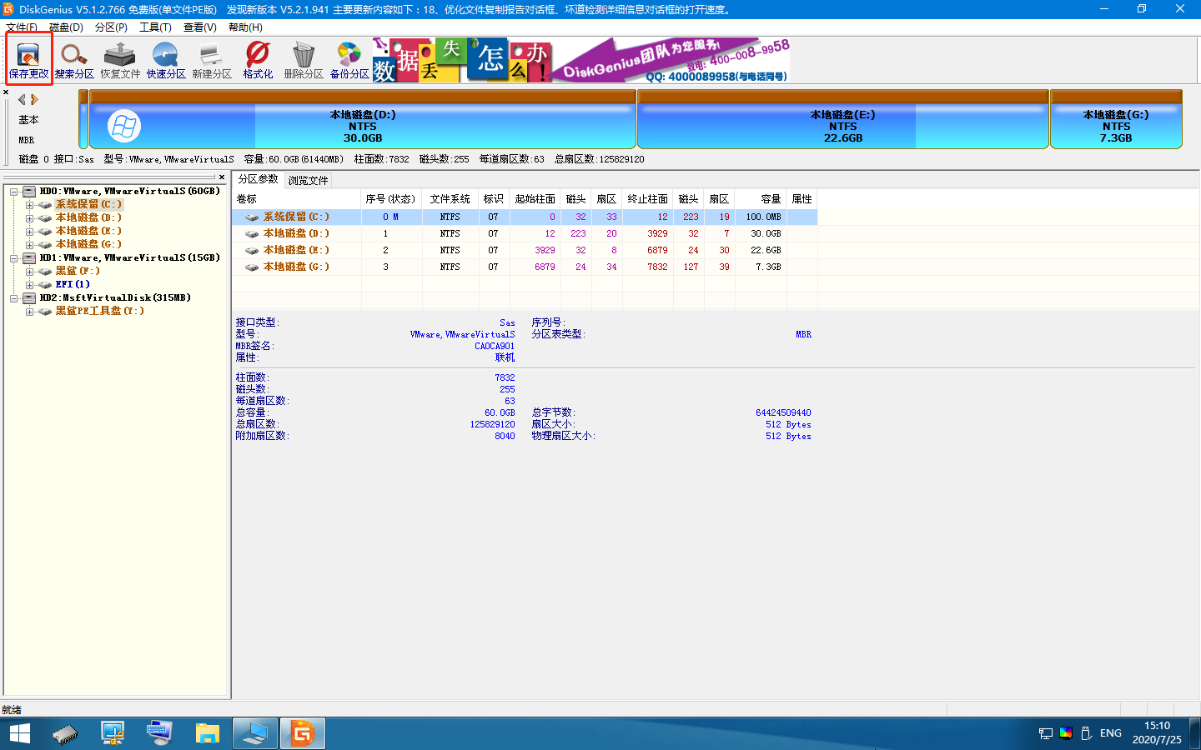This screenshot has height=750, width=1201.
Task: Select HD0:VMware,VMwareVirtualS(60GB) in tree
Action: pos(129,191)
